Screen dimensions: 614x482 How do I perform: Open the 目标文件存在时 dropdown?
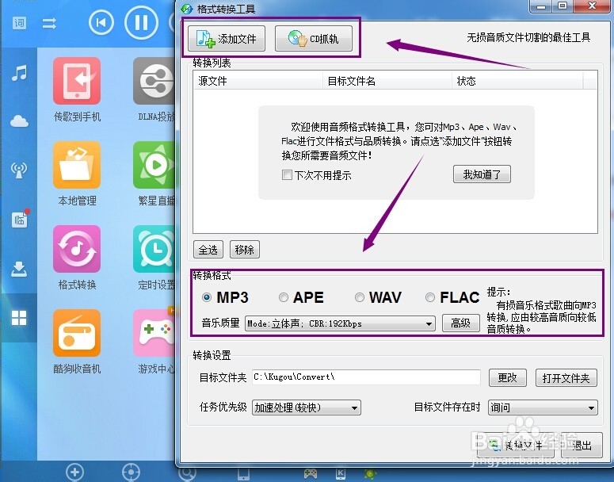click(x=543, y=407)
